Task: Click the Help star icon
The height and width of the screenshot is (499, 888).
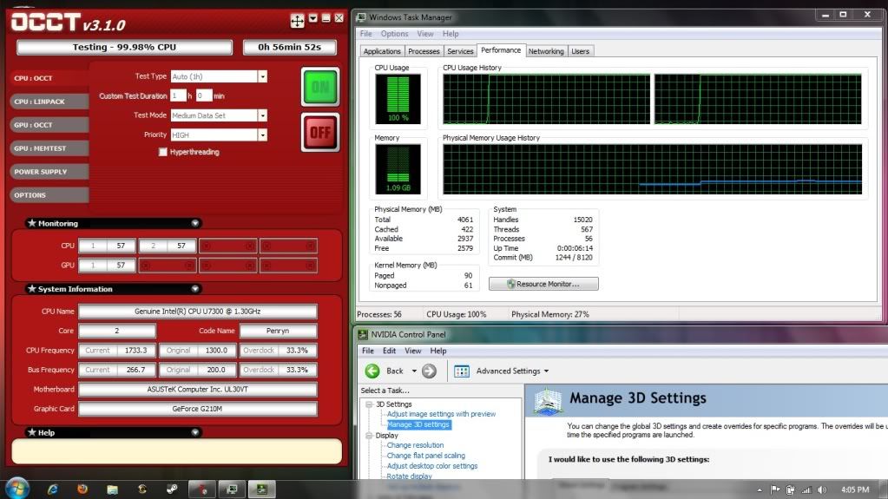Action: pos(32,432)
